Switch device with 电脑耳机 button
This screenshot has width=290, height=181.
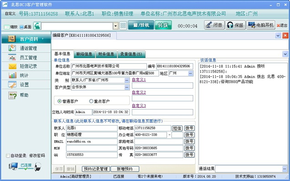[260, 25]
